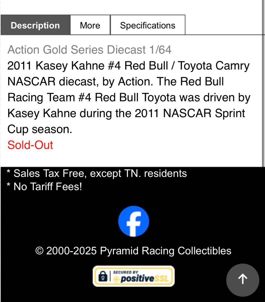Click the '2000-2025' years in the footer

72,251
